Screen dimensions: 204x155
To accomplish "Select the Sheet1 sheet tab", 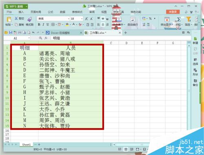I will pyautogui.click(x=27, y=144).
